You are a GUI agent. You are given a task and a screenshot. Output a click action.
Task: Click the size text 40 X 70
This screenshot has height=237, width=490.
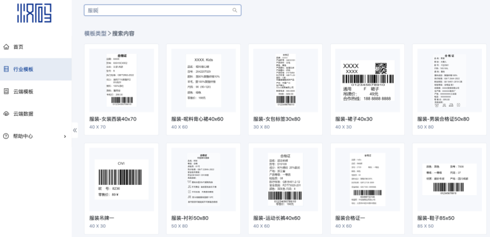97,127
